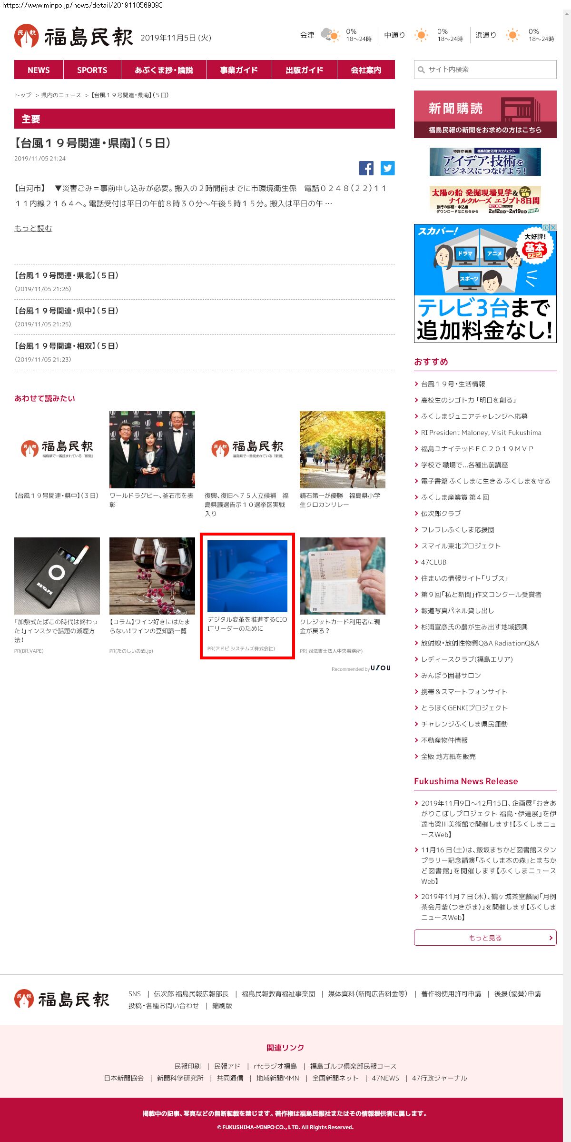The image size is (571, 1142).
Task: Expand article with もっと読む link
Action: (x=33, y=229)
